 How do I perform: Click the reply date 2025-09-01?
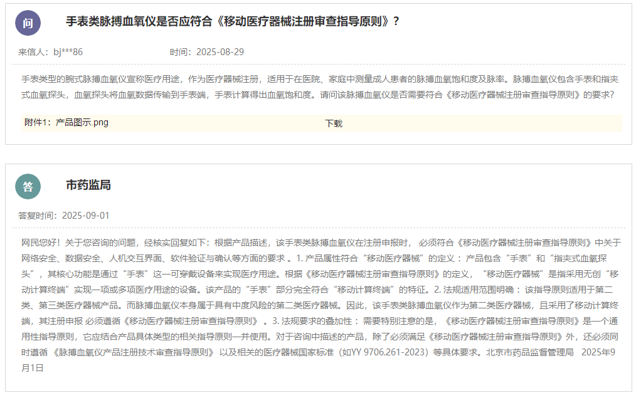point(85,216)
